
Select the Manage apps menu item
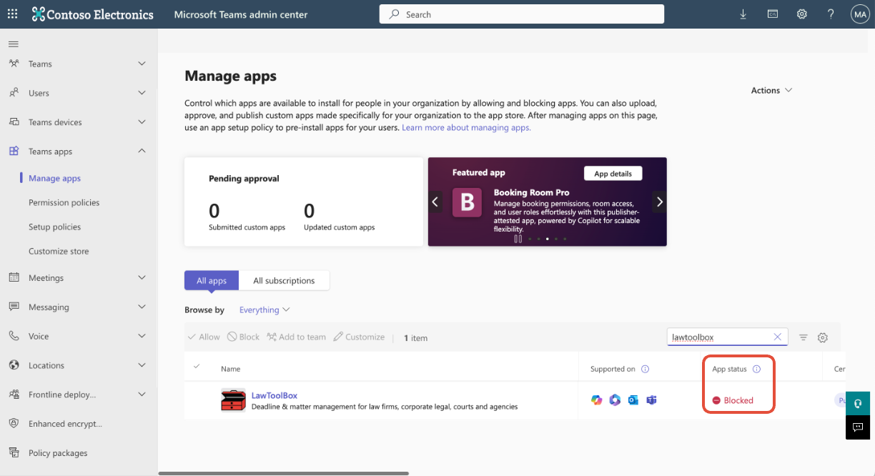point(54,178)
